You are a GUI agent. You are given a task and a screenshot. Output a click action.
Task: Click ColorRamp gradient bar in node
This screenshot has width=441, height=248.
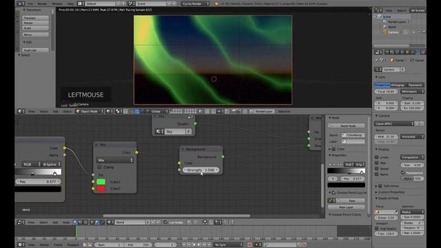click(38, 172)
